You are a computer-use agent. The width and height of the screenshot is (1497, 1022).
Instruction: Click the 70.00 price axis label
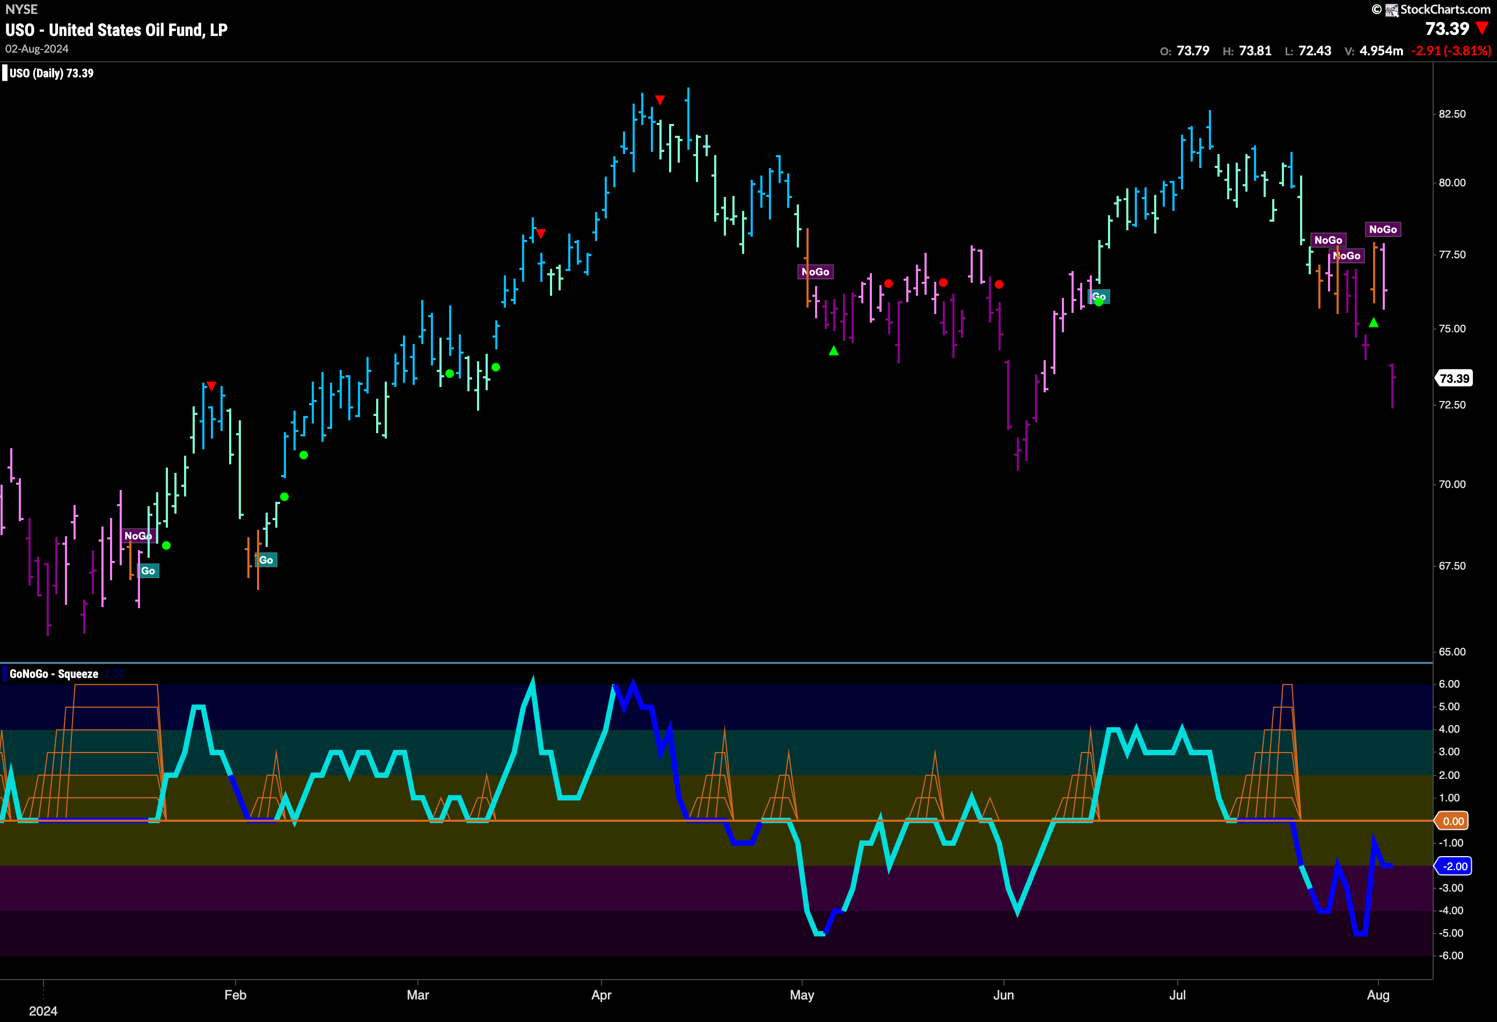point(1452,485)
